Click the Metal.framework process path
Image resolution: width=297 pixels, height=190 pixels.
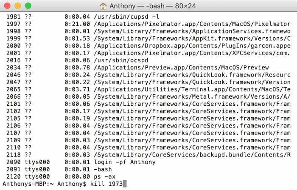pyautogui.click(x=192, y=97)
